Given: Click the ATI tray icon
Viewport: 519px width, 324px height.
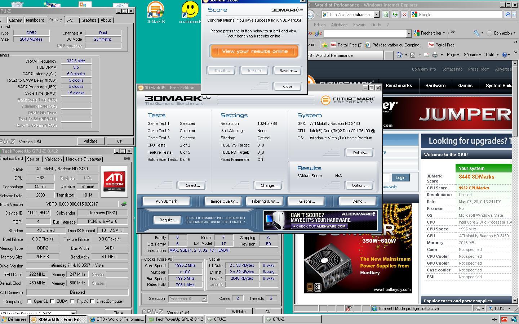Looking at the screenshot, I should (x=504, y=319).
